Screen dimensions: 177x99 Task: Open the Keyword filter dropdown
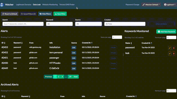tap(59, 24)
